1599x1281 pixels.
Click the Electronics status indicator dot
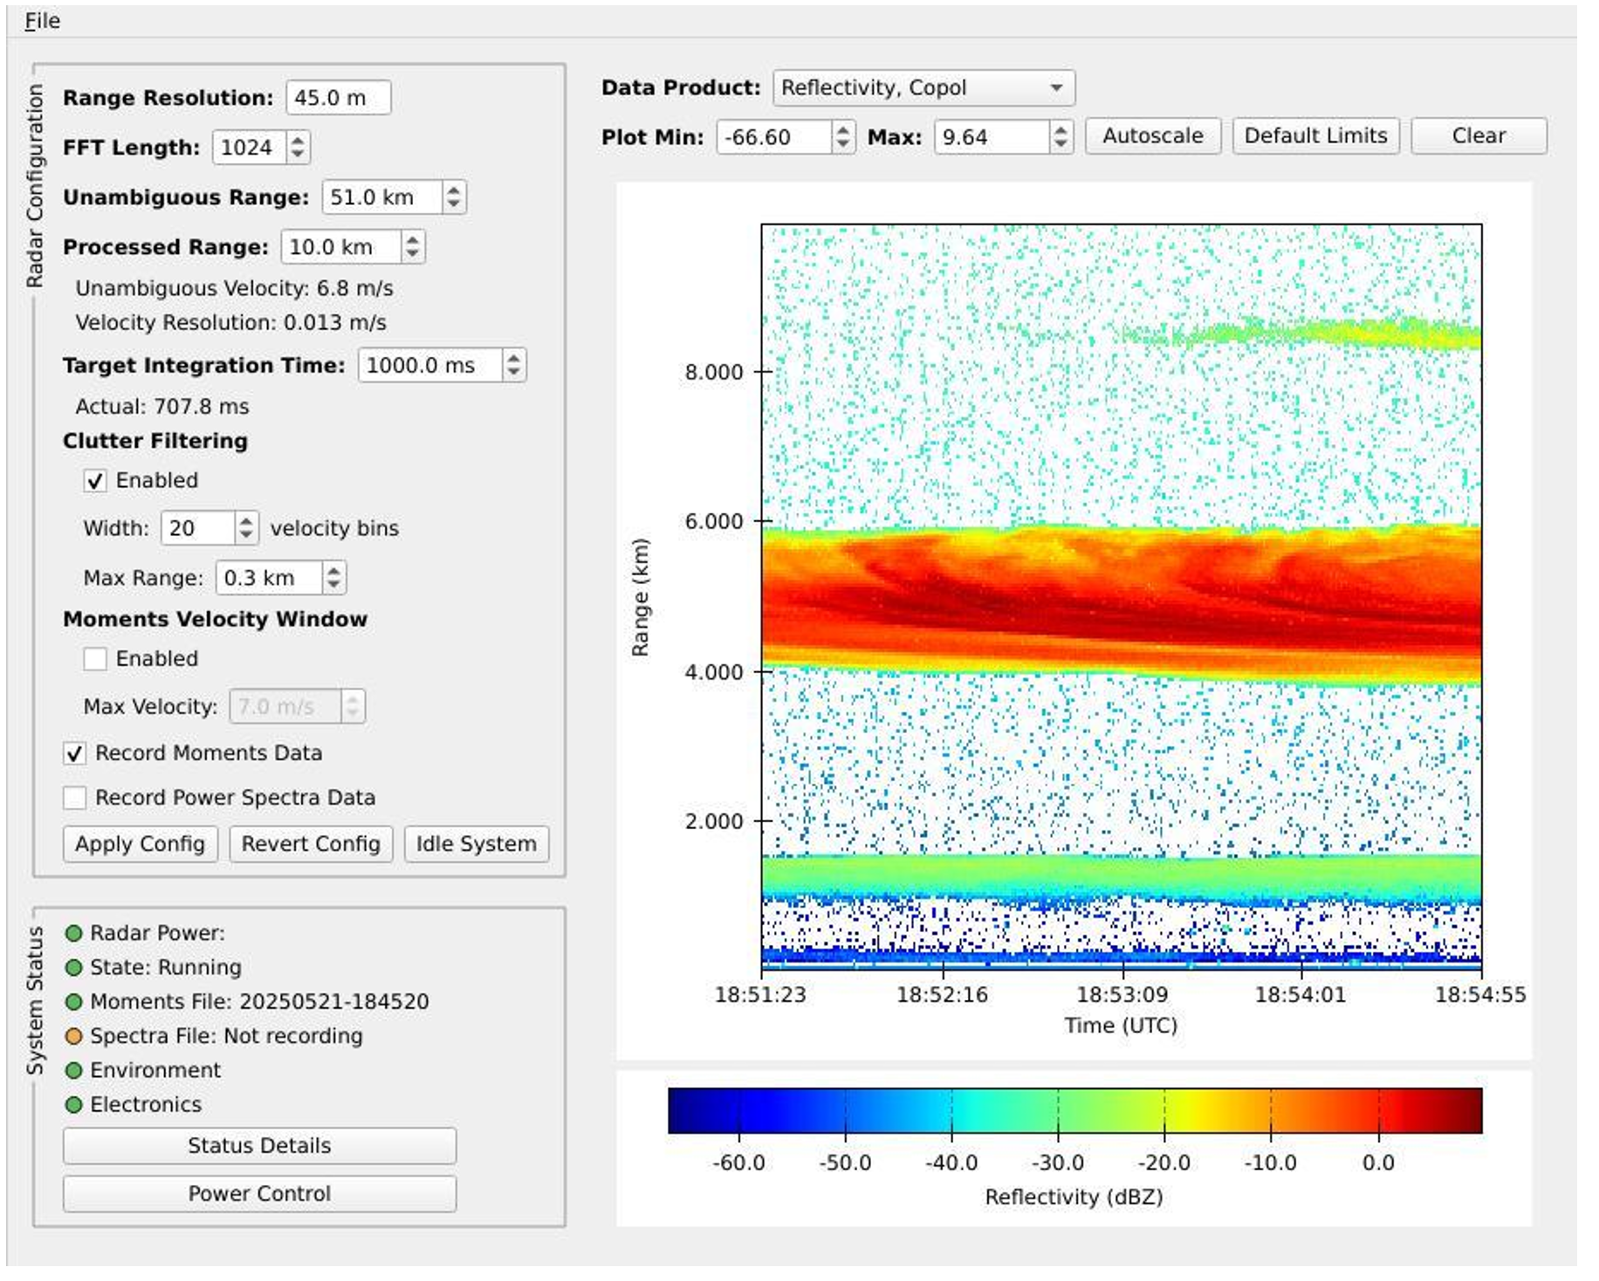pos(74,1104)
